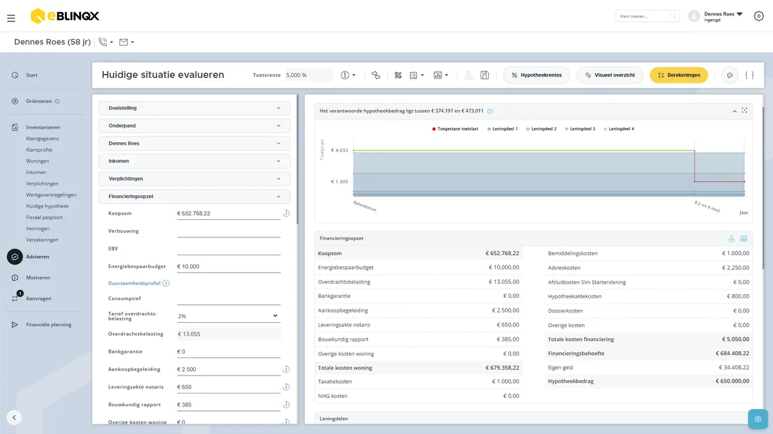Click the compare/swap arrows toolbar icon
The height and width of the screenshot is (434, 773).
tap(376, 75)
